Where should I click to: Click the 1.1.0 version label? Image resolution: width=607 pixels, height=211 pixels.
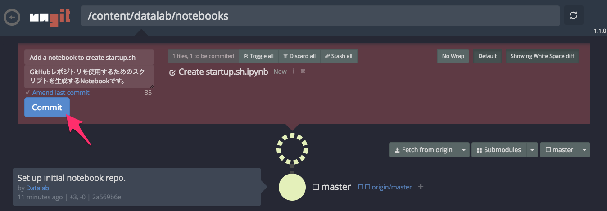click(x=600, y=31)
